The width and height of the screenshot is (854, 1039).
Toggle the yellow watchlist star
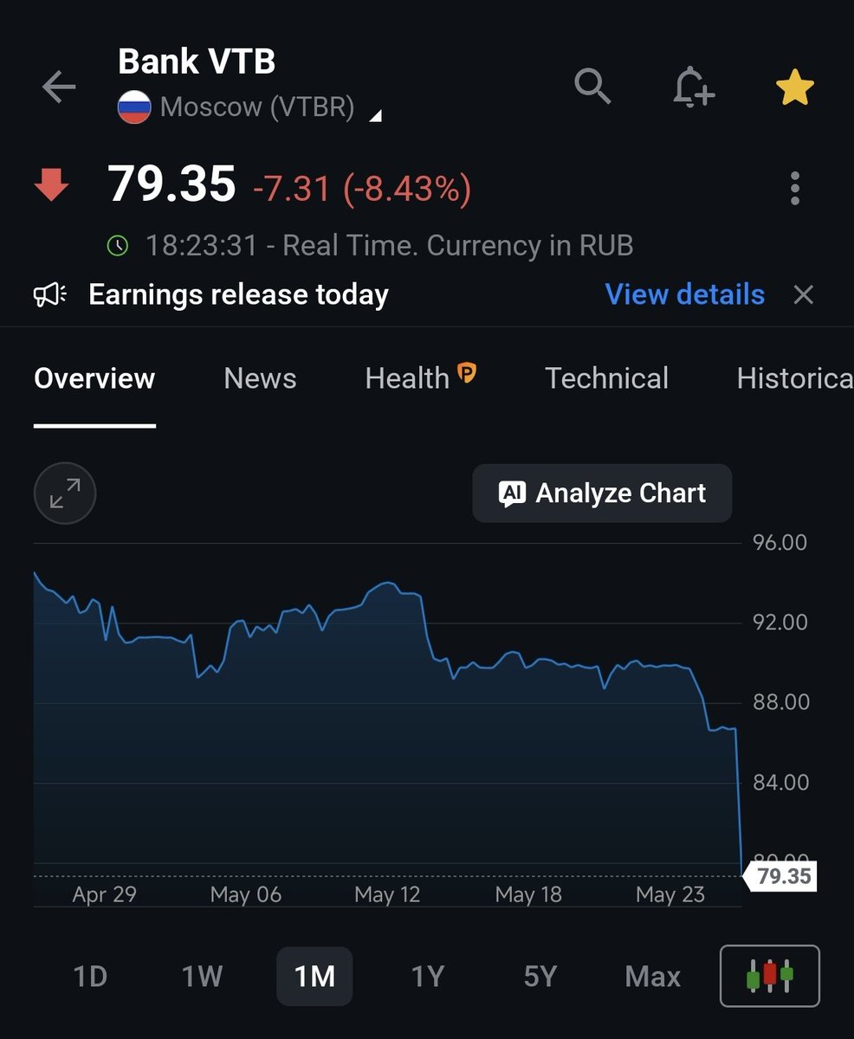point(794,87)
